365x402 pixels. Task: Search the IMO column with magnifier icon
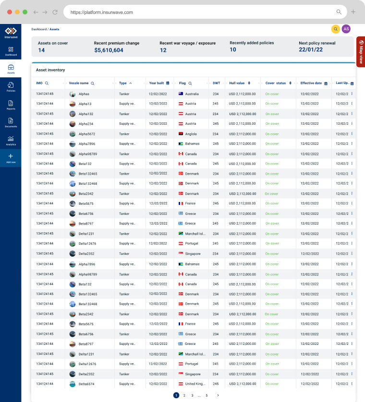coord(47,83)
